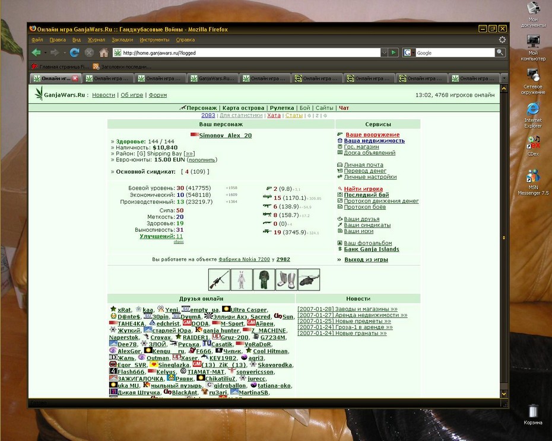Click the Firefox throbber gear icon

[502, 40]
